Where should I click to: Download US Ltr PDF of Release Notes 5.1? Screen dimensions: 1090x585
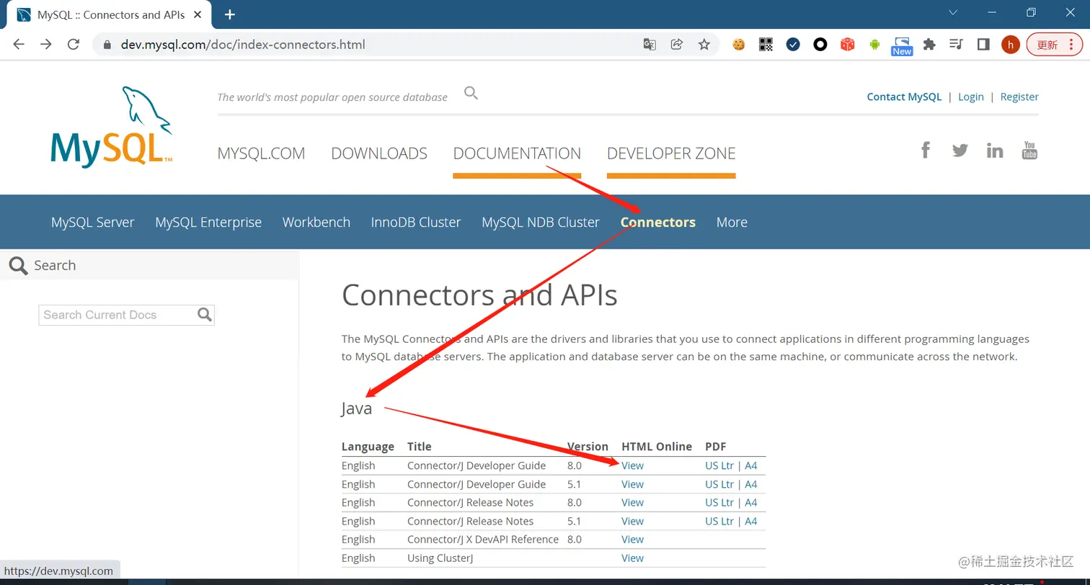719,521
